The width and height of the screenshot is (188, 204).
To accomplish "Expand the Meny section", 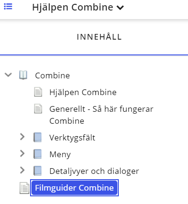I will [x=22, y=153].
